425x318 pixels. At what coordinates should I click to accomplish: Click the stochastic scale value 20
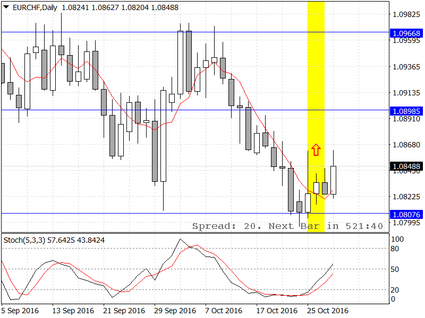(x=395, y=290)
